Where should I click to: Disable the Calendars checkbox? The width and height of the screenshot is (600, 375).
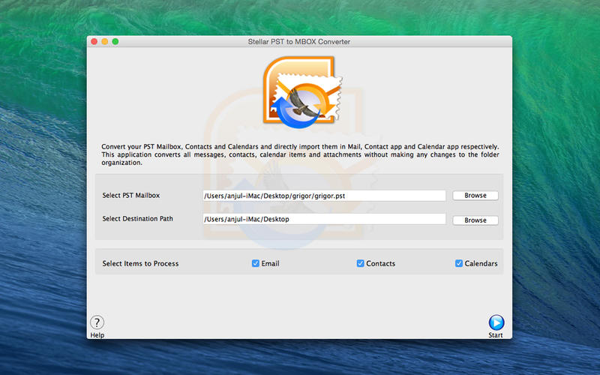(459, 263)
